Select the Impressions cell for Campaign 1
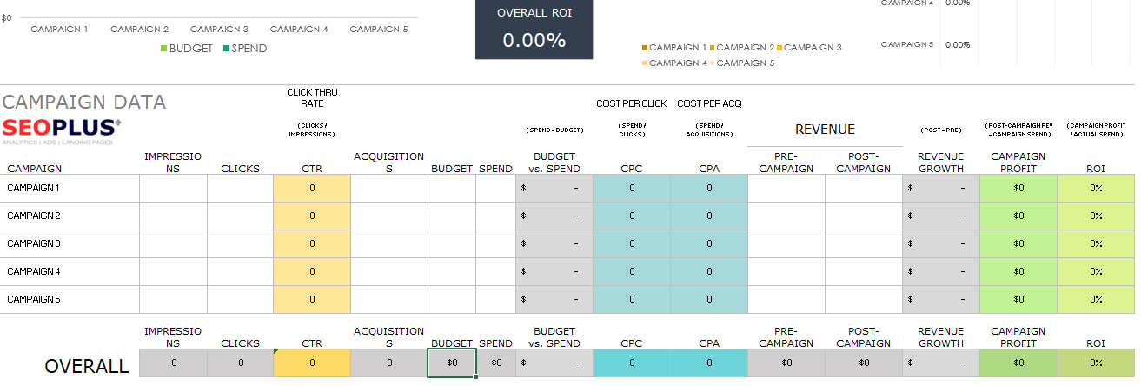 pos(173,188)
